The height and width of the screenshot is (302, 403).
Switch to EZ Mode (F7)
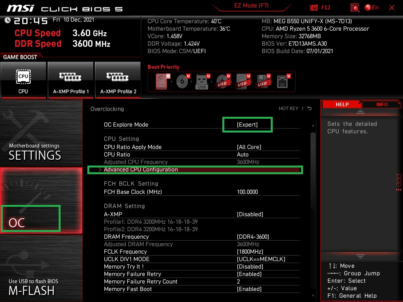(251, 6)
